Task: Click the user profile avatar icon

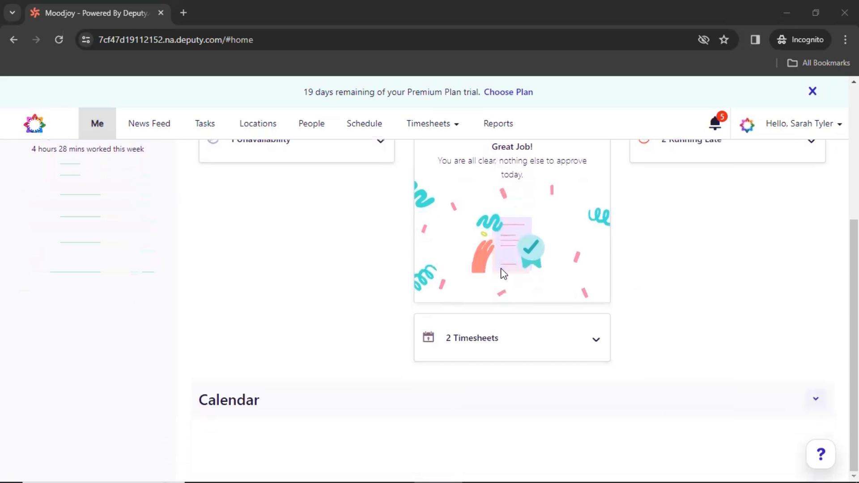Action: point(746,124)
